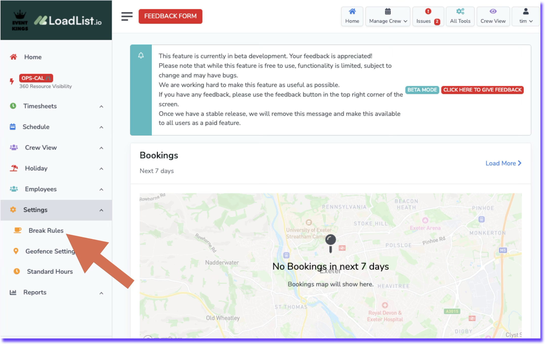This screenshot has width=545, height=344.
Task: Click Royal Devon & Exeter Hospital on map
Action: pos(385,316)
